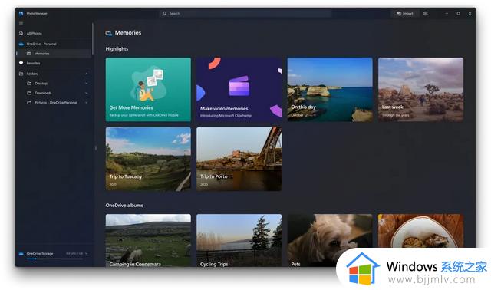Viewport: 491px width, 290px height.
Task: Open the Get More Memories card
Action: (x=148, y=89)
